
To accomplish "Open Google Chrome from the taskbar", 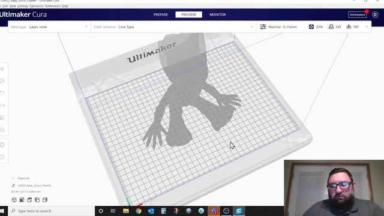I will click(139, 211).
